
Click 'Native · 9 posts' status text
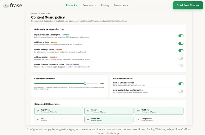click(97, 121)
